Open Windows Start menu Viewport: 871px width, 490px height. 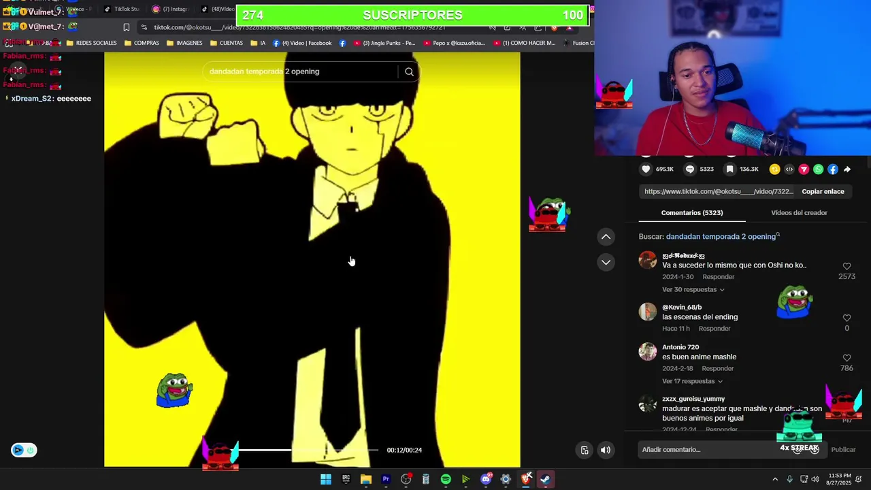[x=326, y=479]
